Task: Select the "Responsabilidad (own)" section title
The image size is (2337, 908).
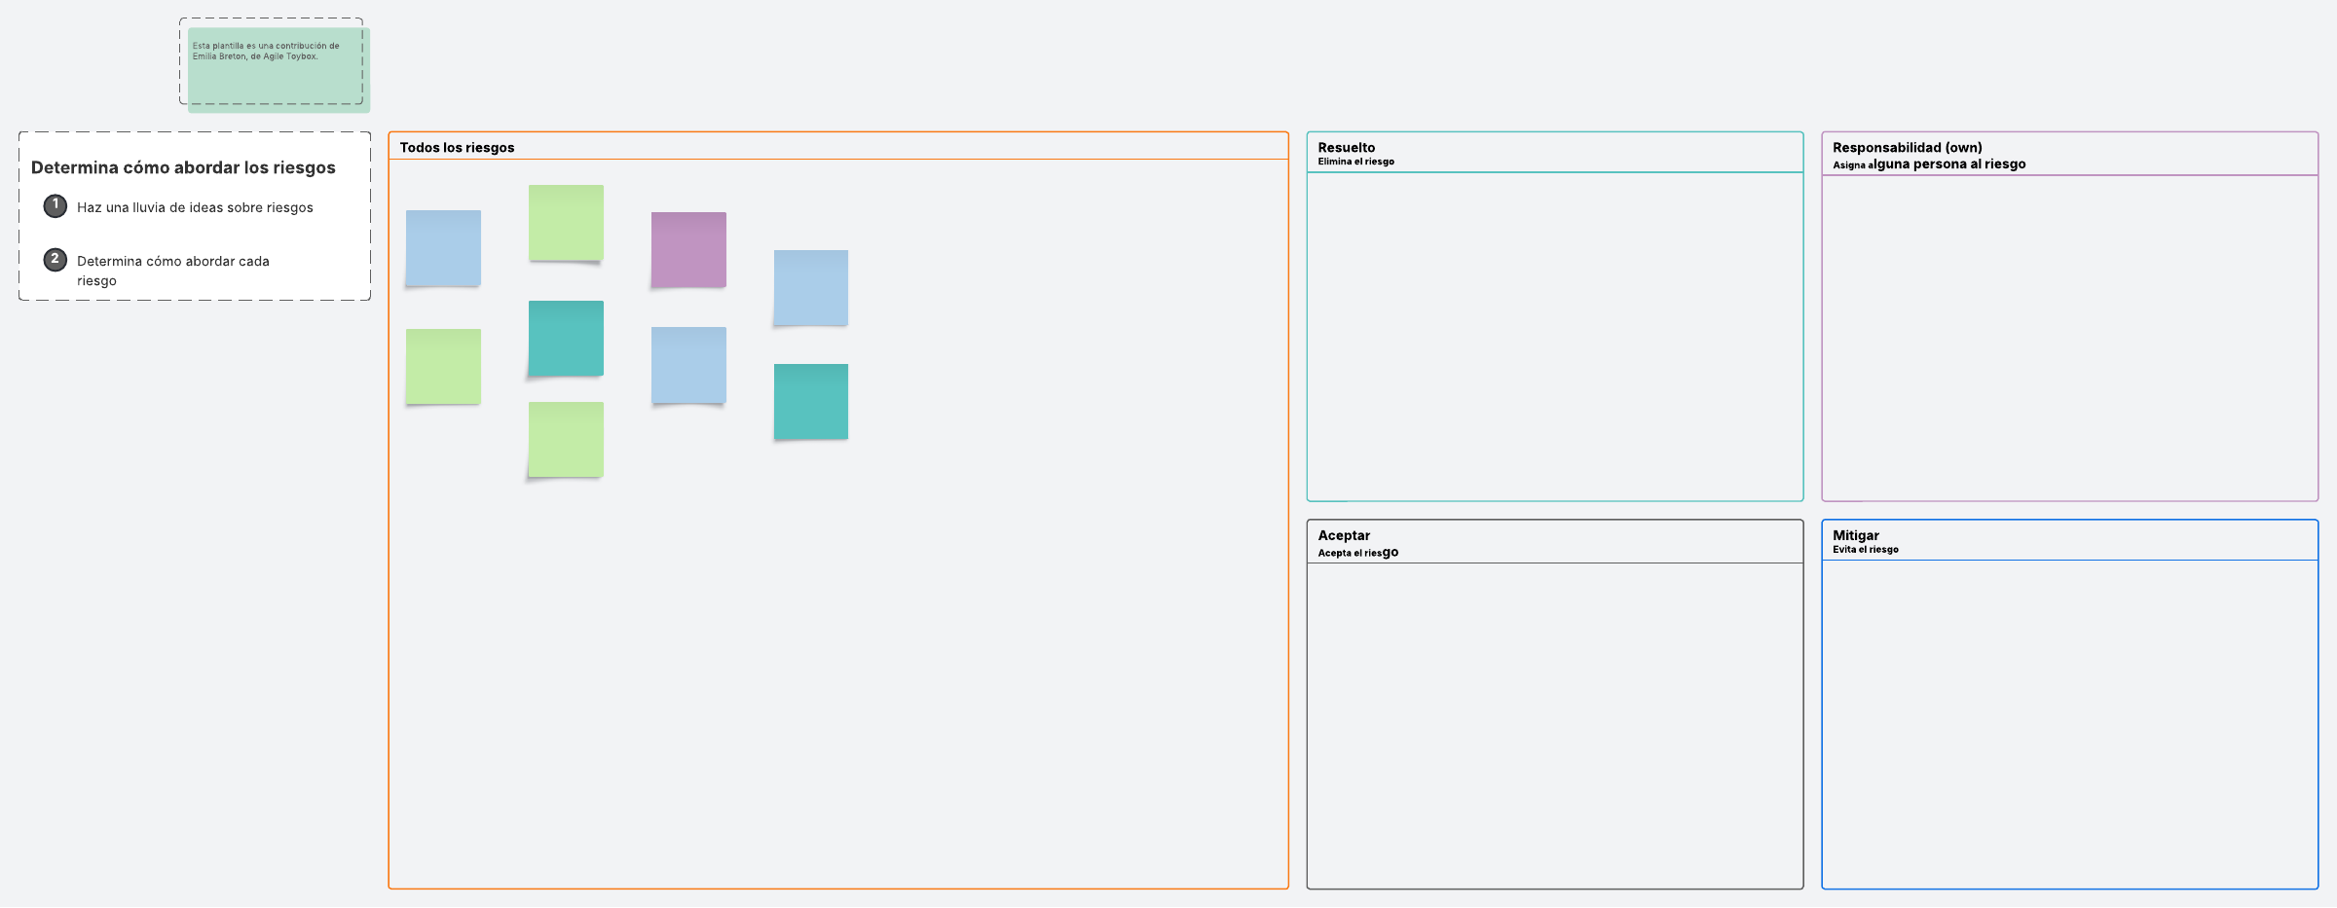Action: point(1907,148)
